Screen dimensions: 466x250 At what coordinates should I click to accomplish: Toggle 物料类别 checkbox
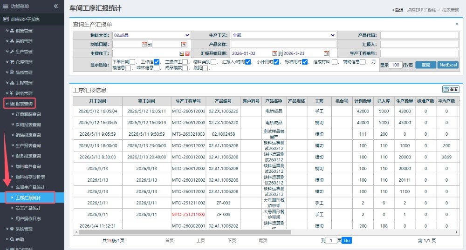tap(213, 62)
